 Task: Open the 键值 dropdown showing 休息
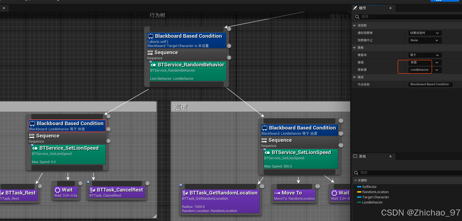425,63
